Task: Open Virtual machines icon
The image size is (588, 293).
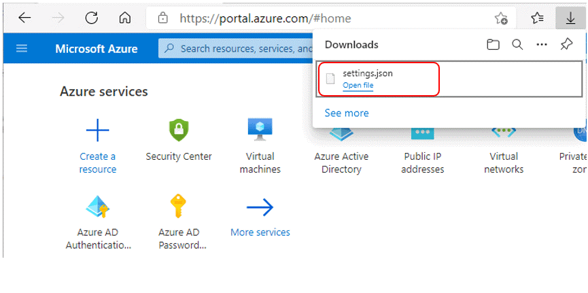Action: pyautogui.click(x=260, y=129)
